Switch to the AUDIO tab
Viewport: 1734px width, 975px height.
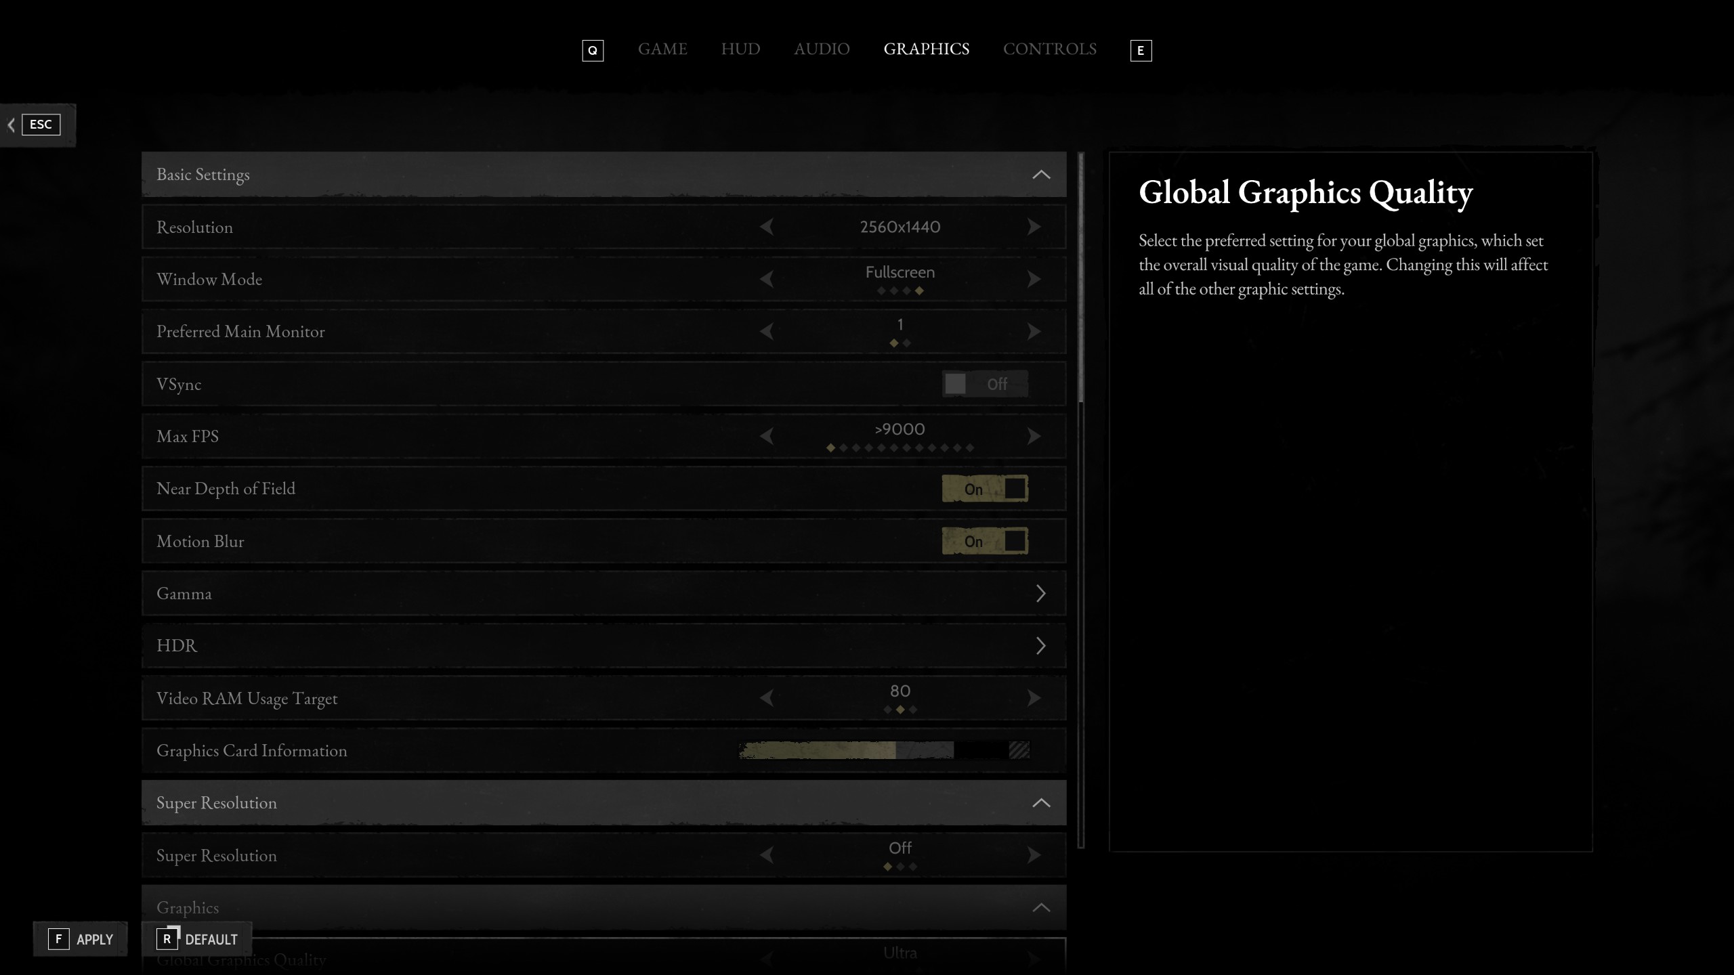[822, 49]
